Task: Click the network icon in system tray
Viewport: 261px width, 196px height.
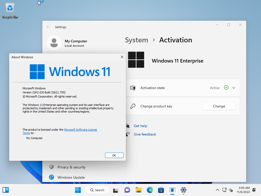Action: tap(224, 190)
